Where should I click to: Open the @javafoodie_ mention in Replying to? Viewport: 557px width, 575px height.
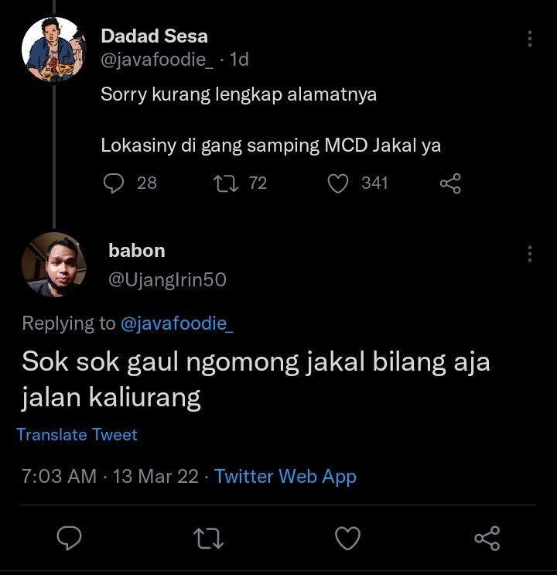(176, 323)
